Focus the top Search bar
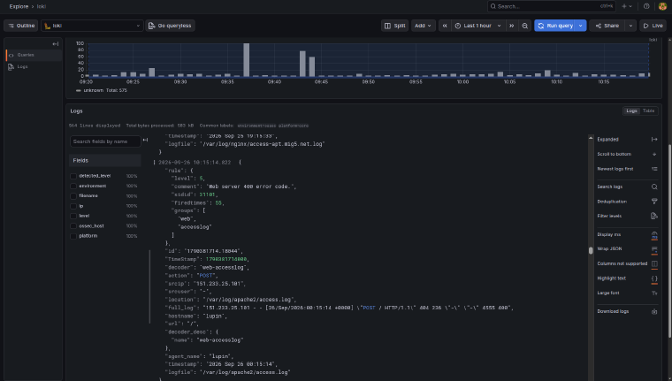 click(x=551, y=6)
